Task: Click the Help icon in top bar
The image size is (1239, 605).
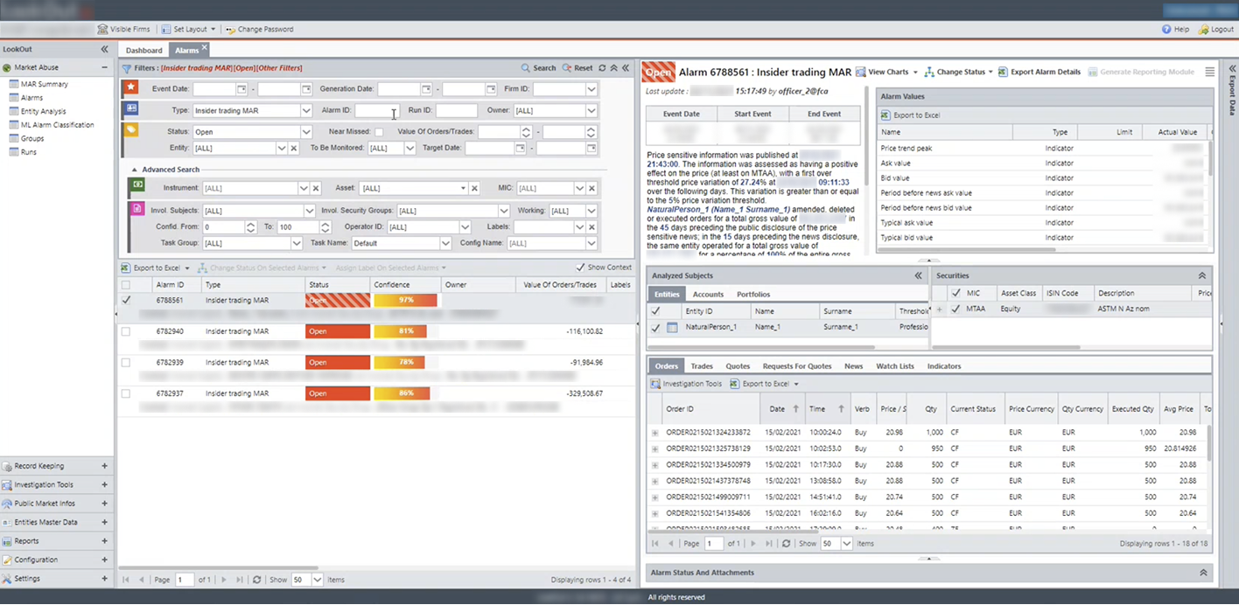Action: click(1166, 29)
